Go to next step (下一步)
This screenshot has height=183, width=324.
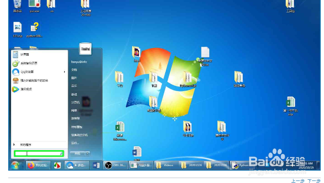point(314,181)
